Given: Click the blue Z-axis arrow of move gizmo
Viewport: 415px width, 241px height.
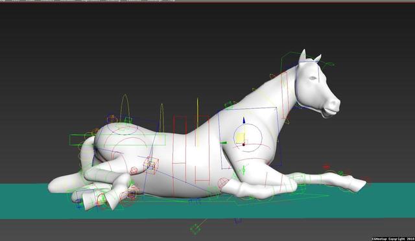Looking at the screenshot, I should (x=244, y=120).
